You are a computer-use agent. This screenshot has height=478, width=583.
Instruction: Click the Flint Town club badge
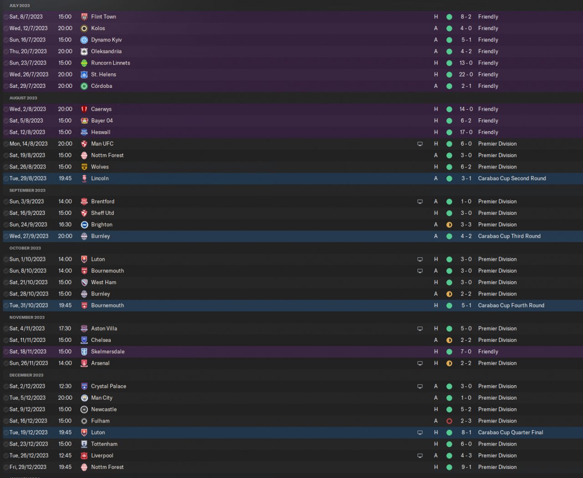point(84,17)
